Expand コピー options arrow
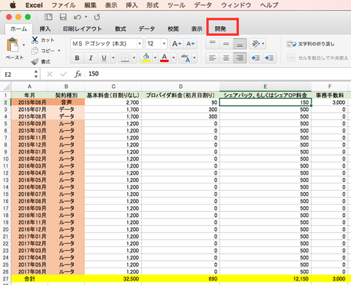 [59, 50]
